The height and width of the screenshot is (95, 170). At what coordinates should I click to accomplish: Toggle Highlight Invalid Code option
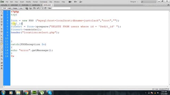2,38
